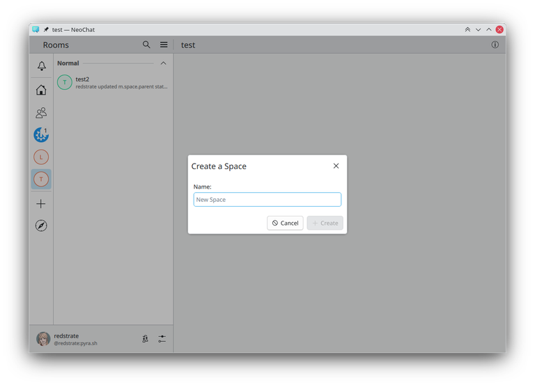Image resolution: width=535 pixels, height=387 pixels.
Task: Click the test room title header
Action: coord(188,45)
